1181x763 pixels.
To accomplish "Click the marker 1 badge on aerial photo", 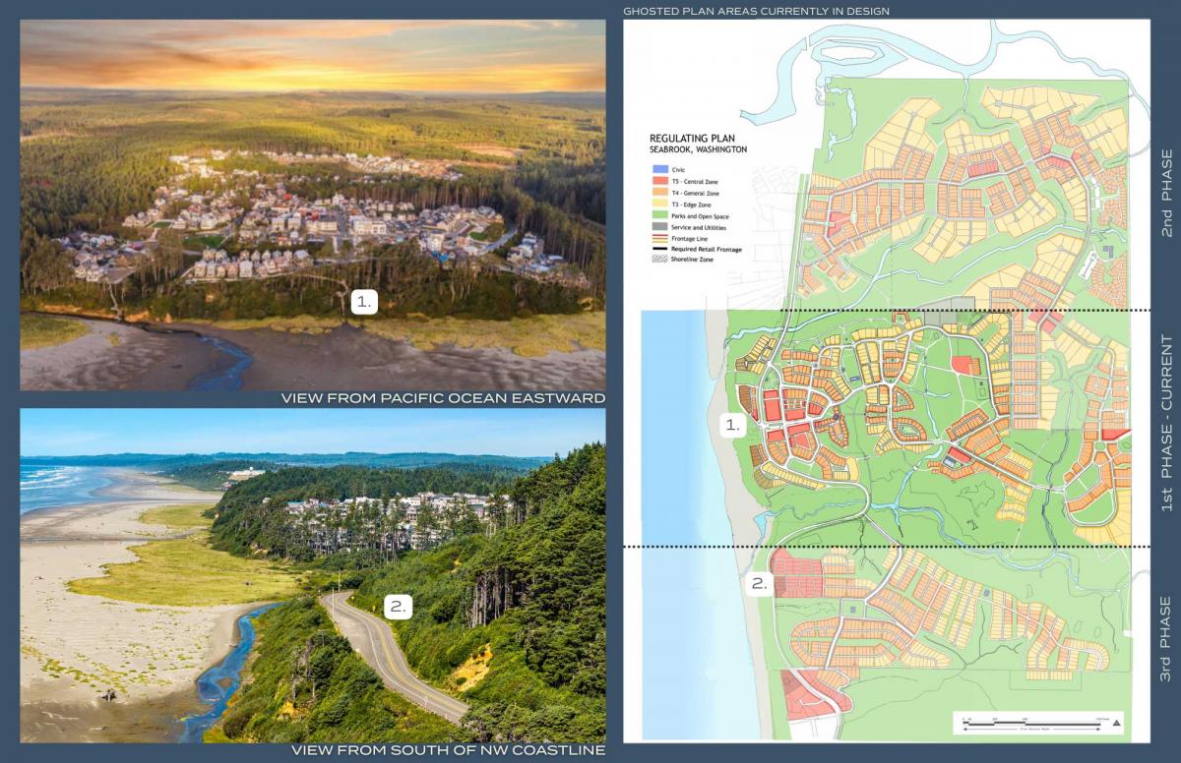I will coord(364,303).
